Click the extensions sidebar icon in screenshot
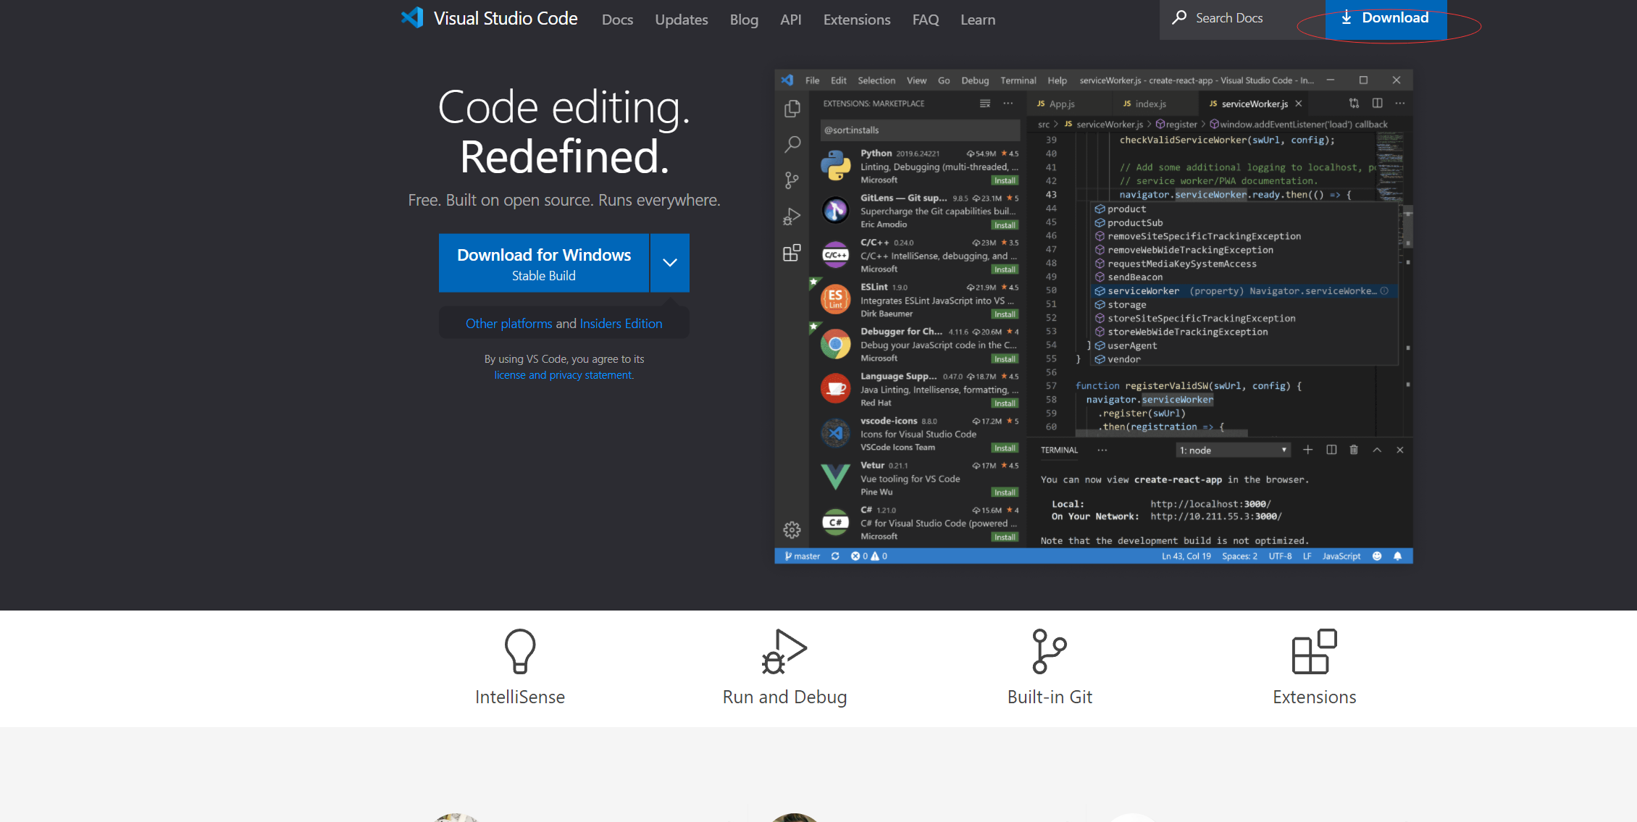The height and width of the screenshot is (822, 1637). [x=792, y=253]
